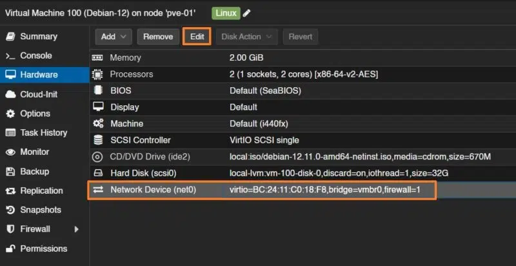Screen dimensions: 516x266
Task: Click the SCSI Controller database icon
Action: (98, 140)
